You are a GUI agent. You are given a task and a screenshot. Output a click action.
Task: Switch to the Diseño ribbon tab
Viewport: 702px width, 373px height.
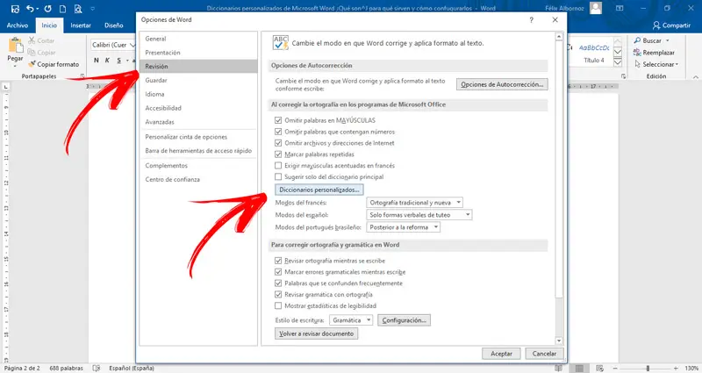pos(114,25)
